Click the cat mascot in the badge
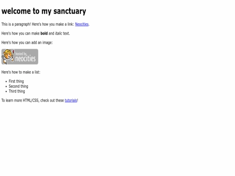This screenshot has width=235, height=176. point(8,56)
